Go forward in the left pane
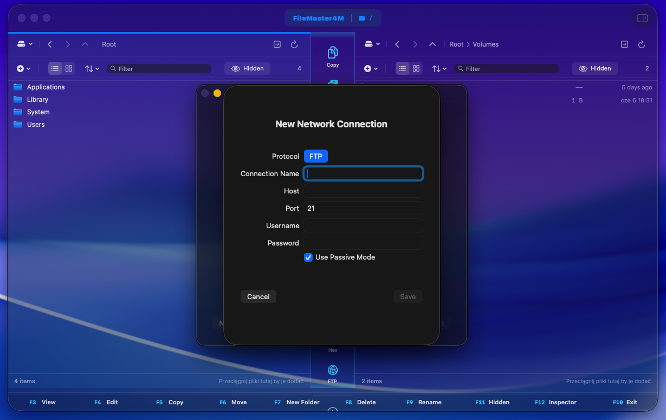Screen dimensions: 666x420 tap(68, 44)
